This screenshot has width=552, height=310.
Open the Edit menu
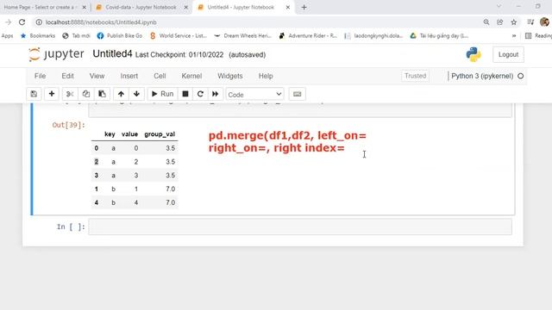(67, 76)
